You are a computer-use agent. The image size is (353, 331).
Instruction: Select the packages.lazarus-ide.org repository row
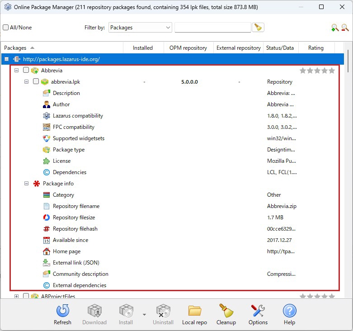61,59
